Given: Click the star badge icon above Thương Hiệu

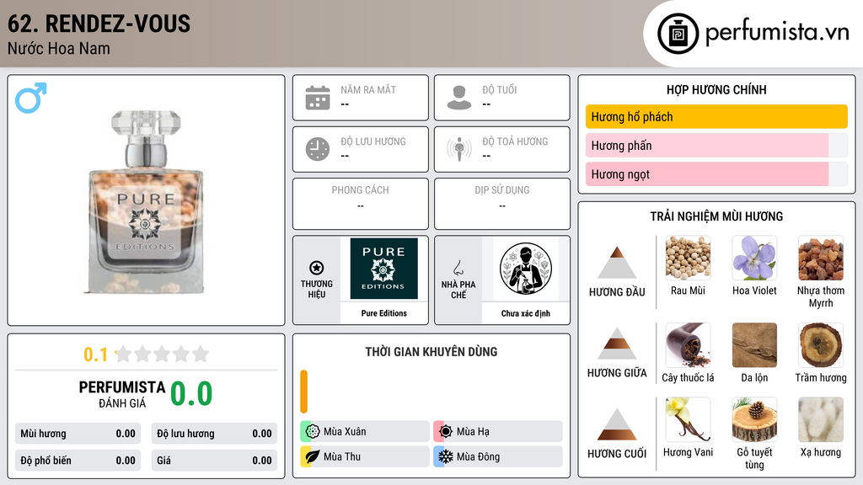Looking at the screenshot, I should [x=317, y=268].
